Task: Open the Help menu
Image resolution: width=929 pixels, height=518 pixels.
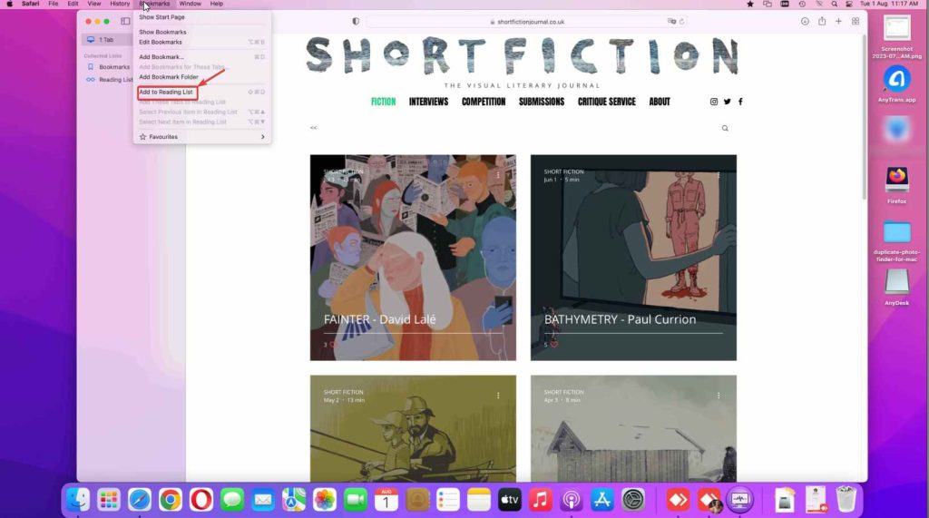Action: (x=217, y=4)
